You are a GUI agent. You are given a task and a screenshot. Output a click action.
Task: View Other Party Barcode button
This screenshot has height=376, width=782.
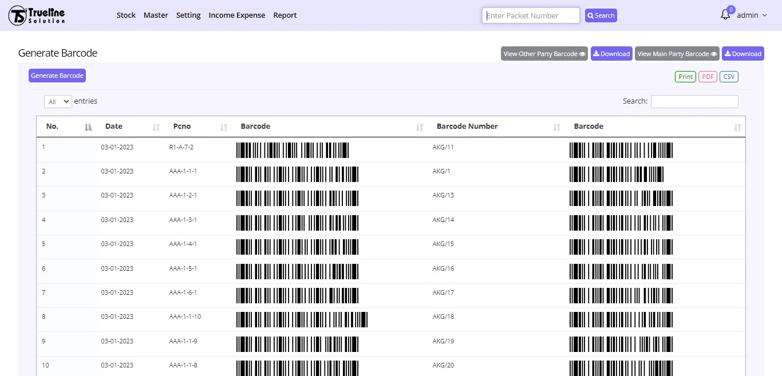544,54
